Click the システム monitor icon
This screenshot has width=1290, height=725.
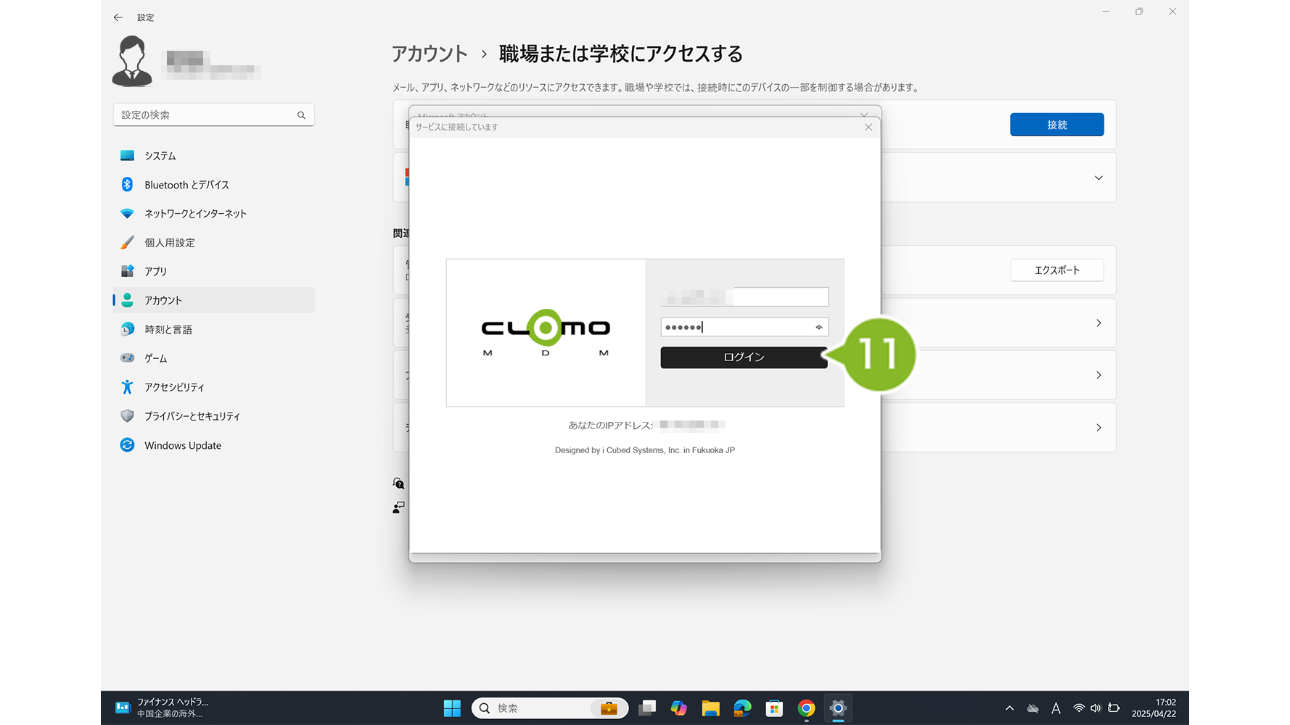(x=127, y=155)
